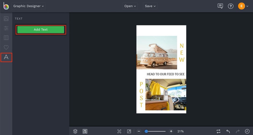Screen dimensions: 253x135
Task: Open the Graphics heart sidebar icon
Action: 6,47
